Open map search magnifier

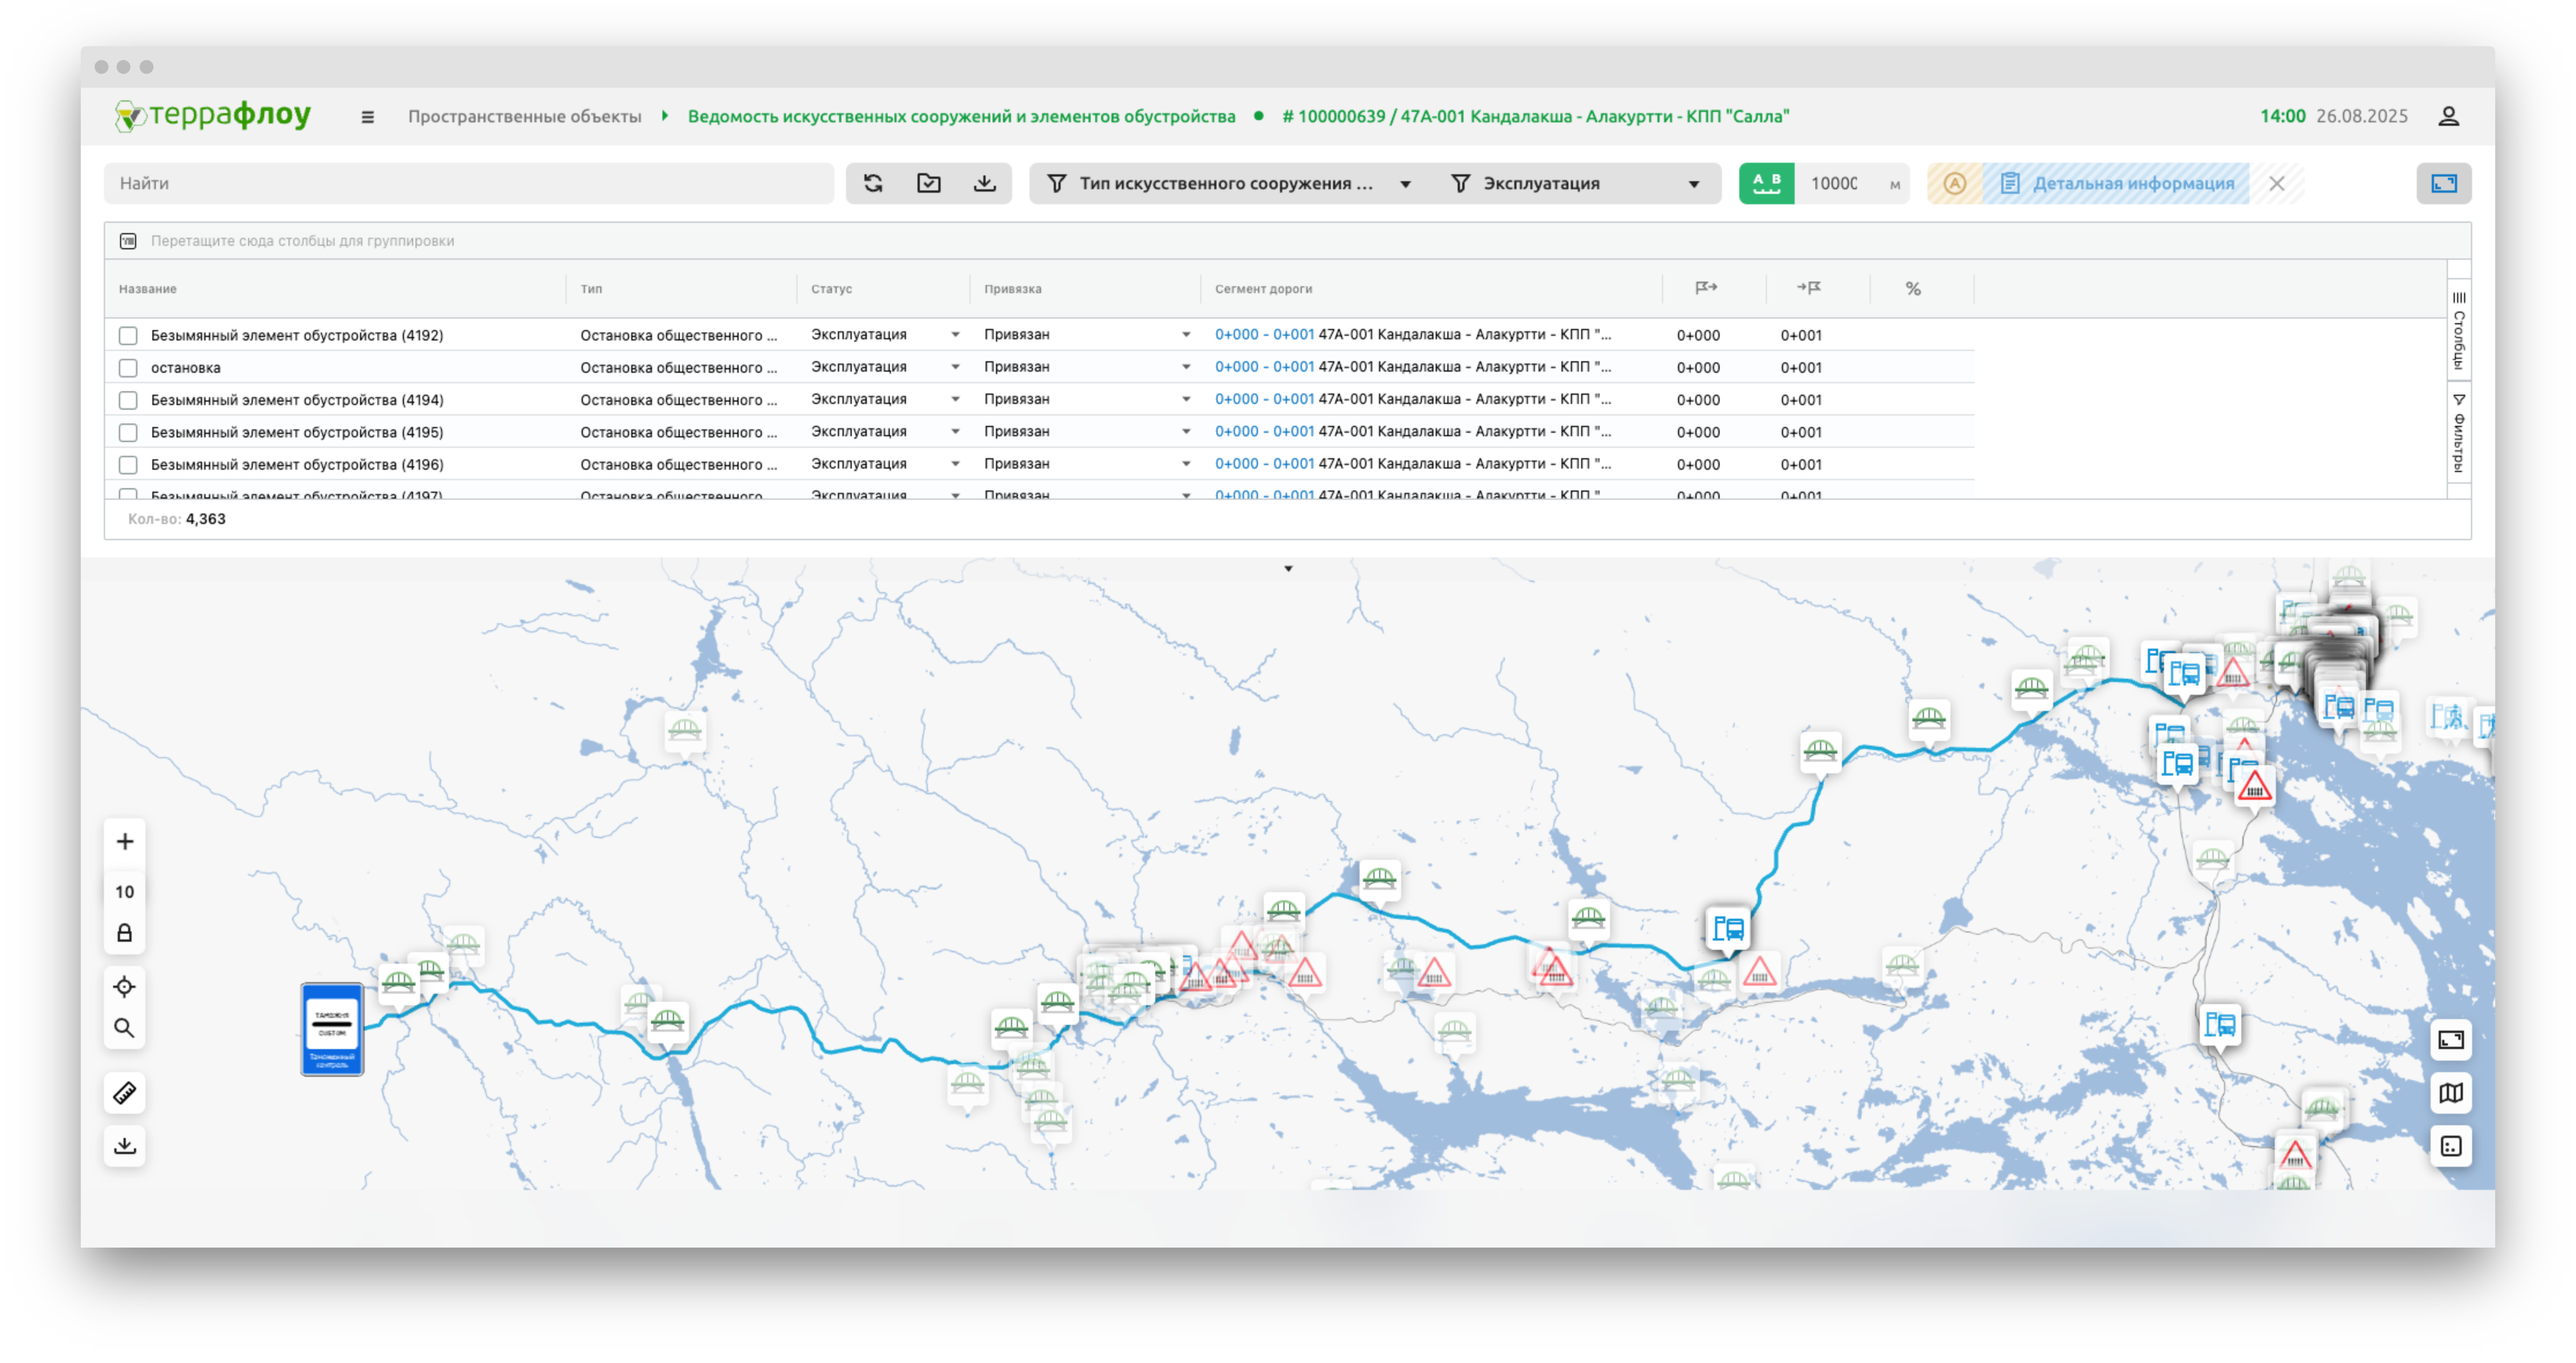point(125,1028)
